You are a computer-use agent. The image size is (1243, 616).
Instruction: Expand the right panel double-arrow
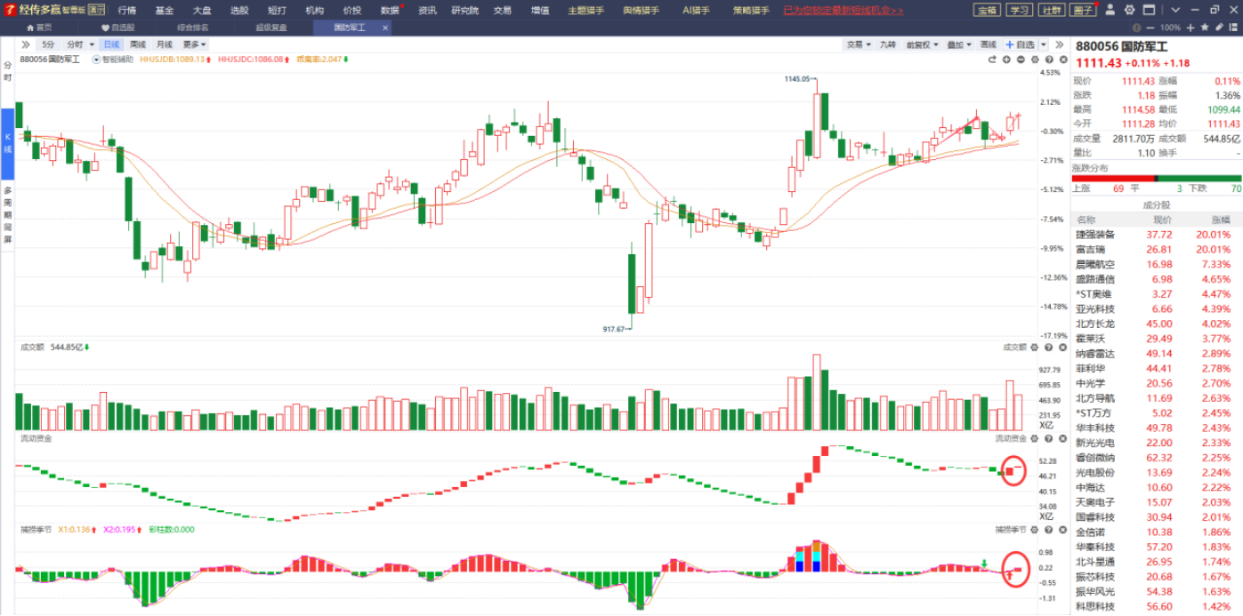[x=1058, y=44]
